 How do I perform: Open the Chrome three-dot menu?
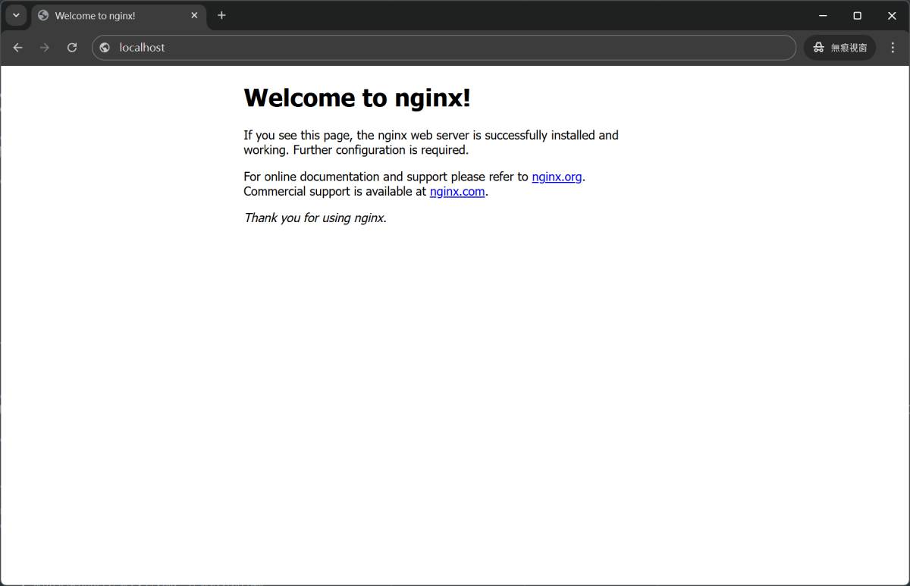tap(893, 47)
